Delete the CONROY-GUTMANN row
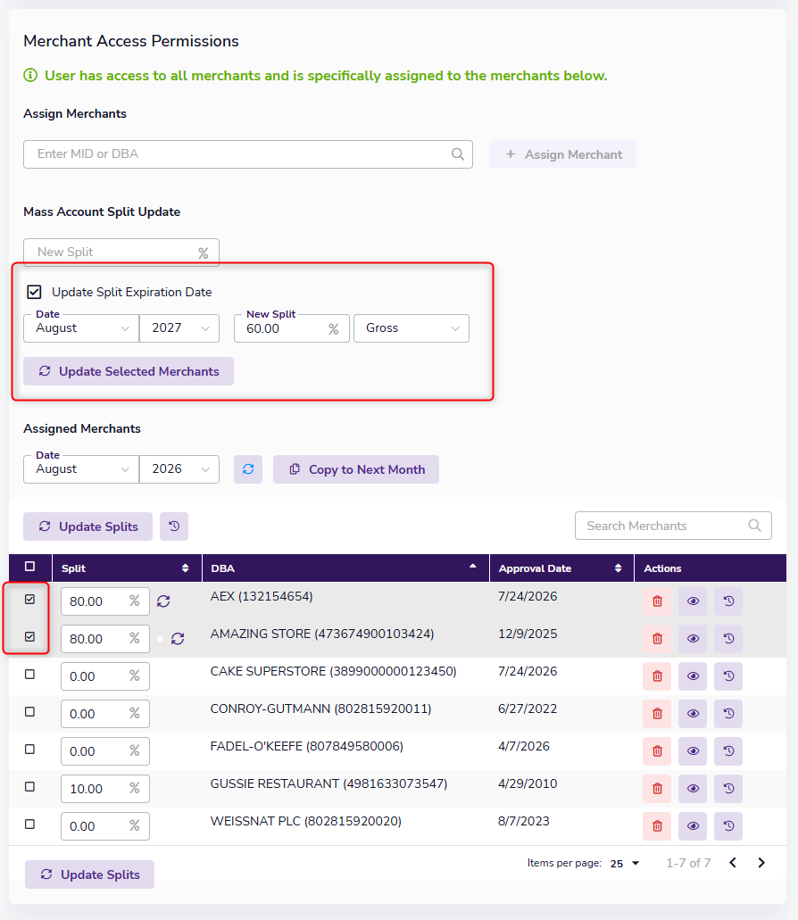 [x=657, y=714]
